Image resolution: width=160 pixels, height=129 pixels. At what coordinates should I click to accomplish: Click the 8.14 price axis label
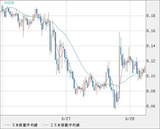[151, 46]
